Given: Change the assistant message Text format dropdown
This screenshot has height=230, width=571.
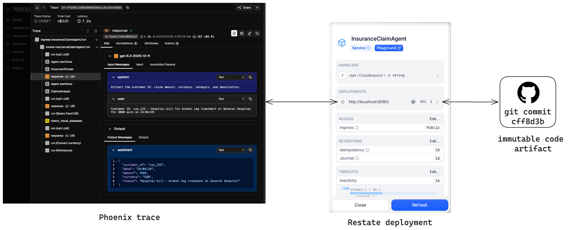Looking at the screenshot, I should [231, 150].
